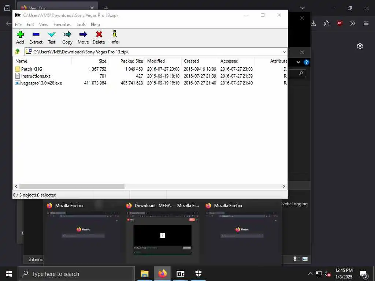Expand the address path dropdown
The width and height of the screenshot is (375, 281).
[284, 52]
